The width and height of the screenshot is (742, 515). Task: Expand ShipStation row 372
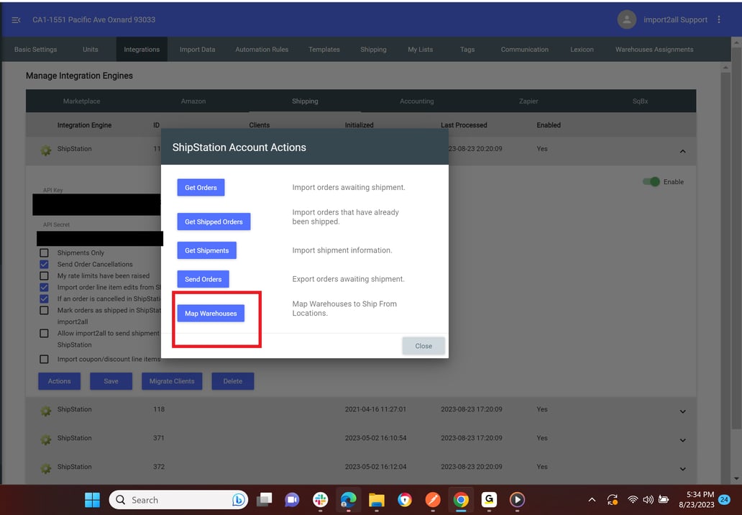(682, 469)
